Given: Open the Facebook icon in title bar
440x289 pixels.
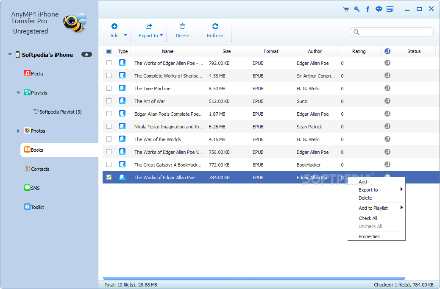Looking at the screenshot, I should click(368, 9).
